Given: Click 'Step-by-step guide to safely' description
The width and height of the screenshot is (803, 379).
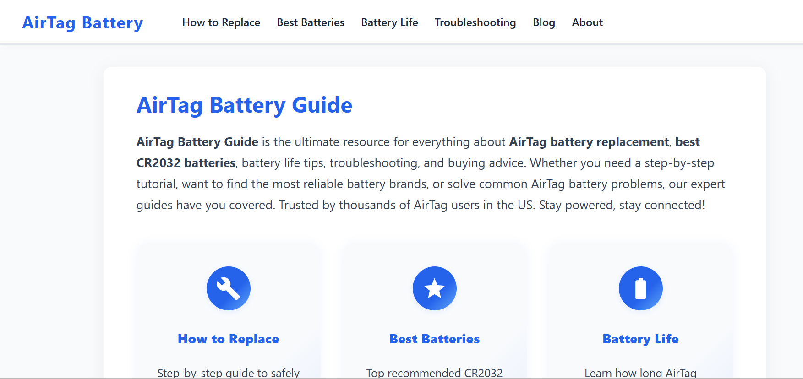Looking at the screenshot, I should point(228,373).
